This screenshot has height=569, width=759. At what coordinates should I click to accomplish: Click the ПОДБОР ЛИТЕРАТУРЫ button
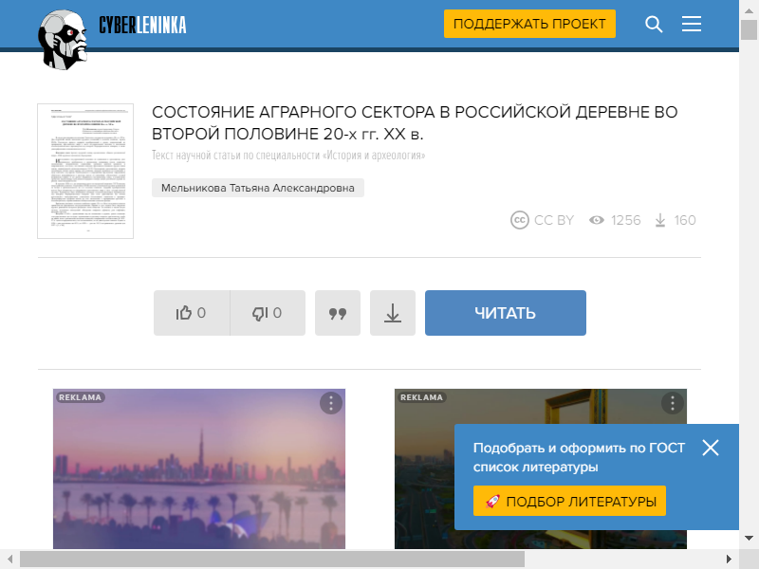569,501
